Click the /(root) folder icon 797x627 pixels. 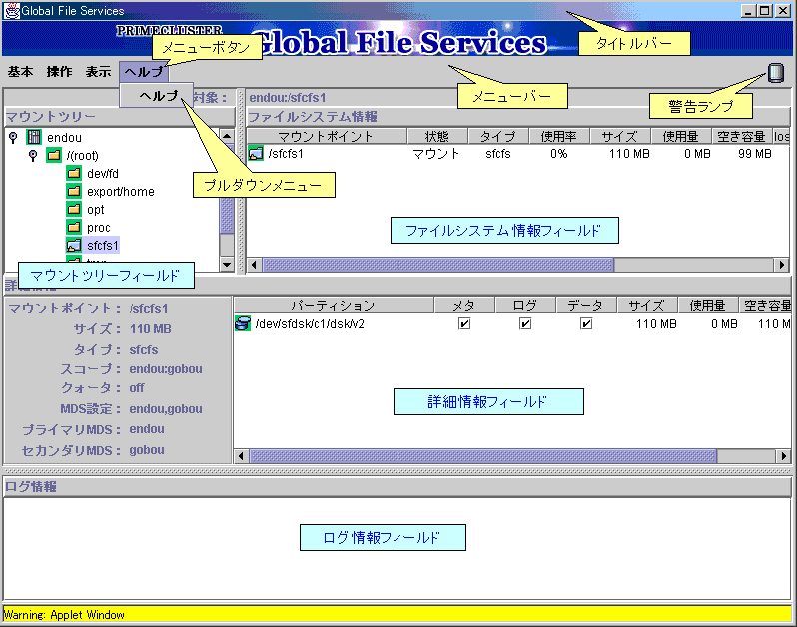[x=54, y=155]
